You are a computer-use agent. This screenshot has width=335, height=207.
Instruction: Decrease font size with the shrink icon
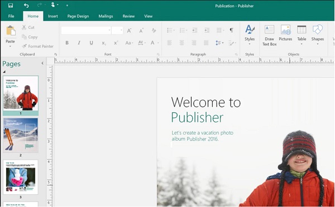click(x=141, y=31)
